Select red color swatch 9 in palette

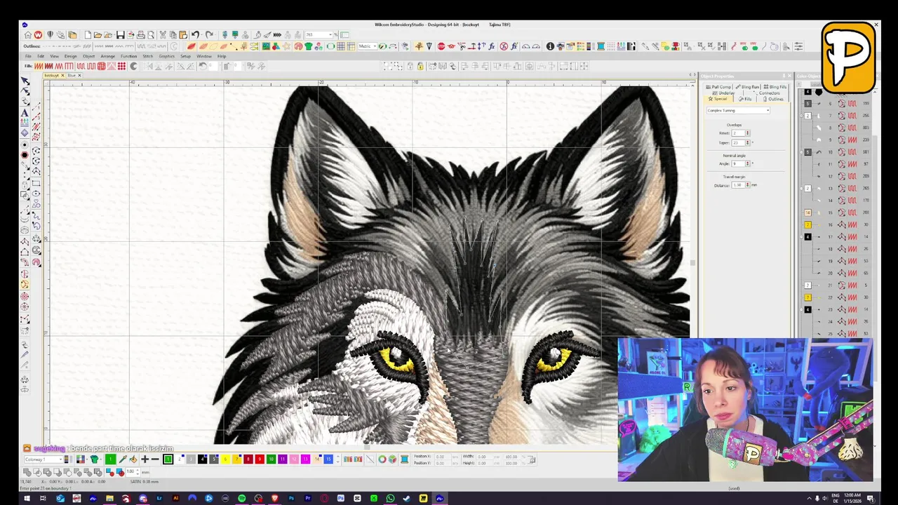(x=260, y=459)
